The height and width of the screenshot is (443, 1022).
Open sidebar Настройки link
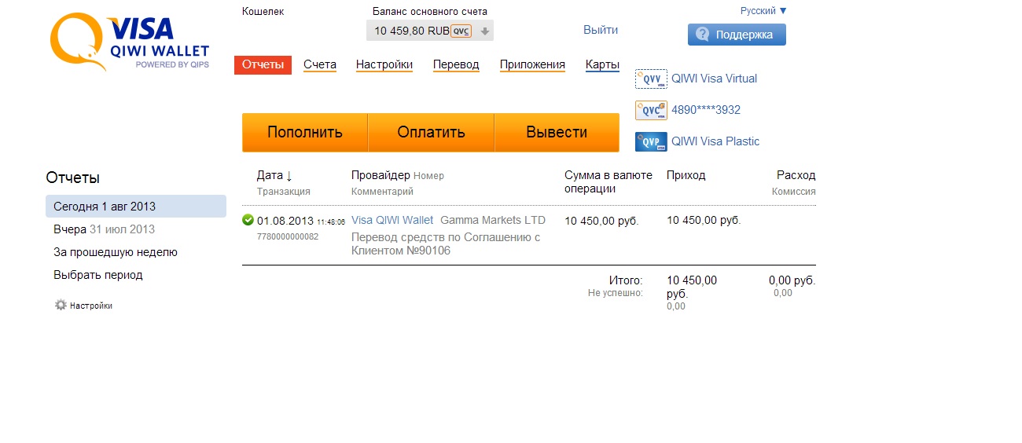coord(91,306)
